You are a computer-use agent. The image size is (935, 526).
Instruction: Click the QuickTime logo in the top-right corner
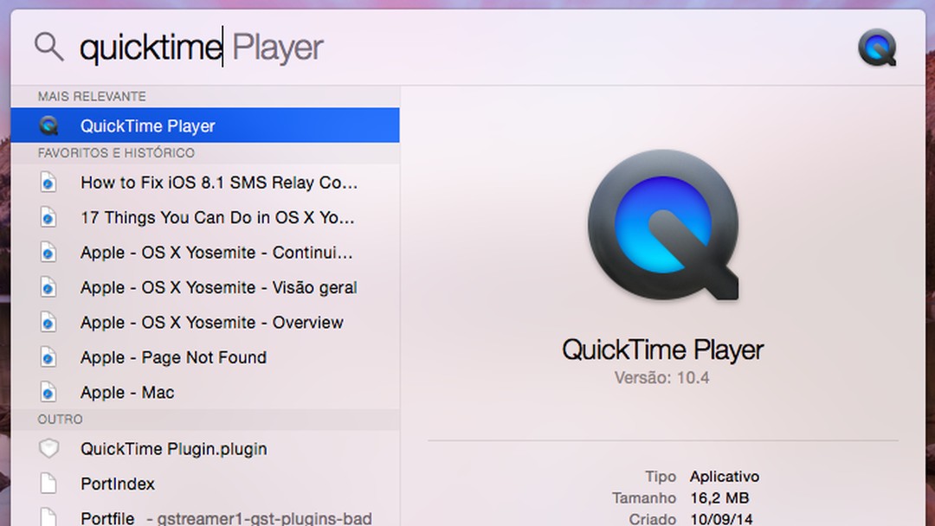pyautogui.click(x=877, y=47)
